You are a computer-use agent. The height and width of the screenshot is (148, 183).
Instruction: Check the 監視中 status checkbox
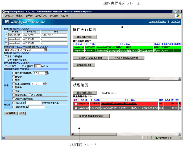tap(14, 87)
